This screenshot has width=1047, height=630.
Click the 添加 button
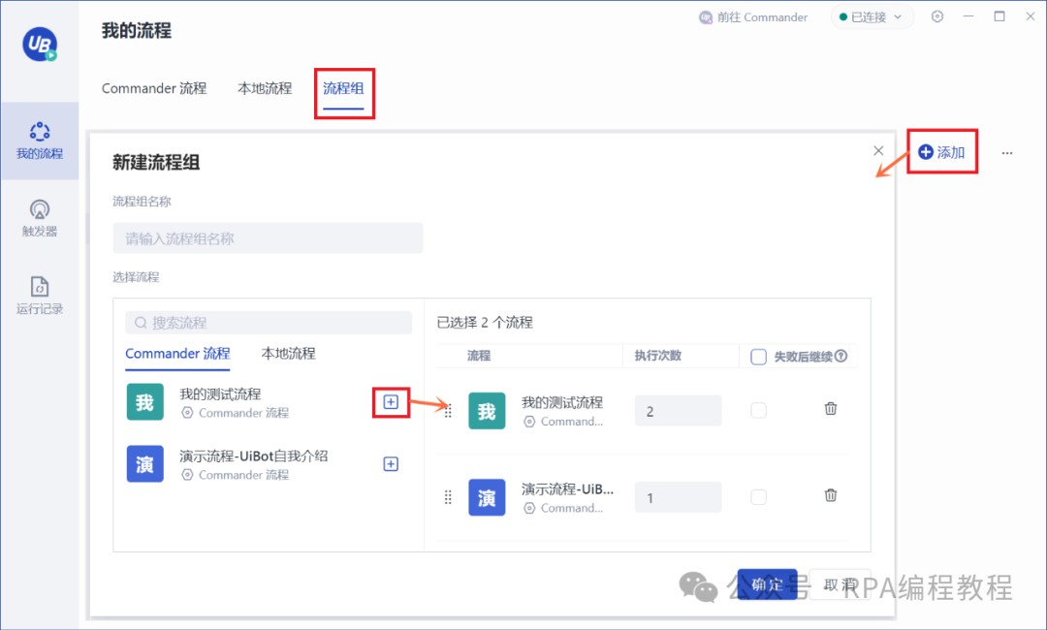941,152
